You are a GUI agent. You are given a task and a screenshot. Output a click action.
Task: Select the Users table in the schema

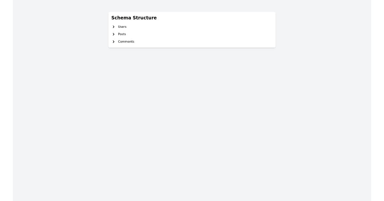click(x=122, y=27)
